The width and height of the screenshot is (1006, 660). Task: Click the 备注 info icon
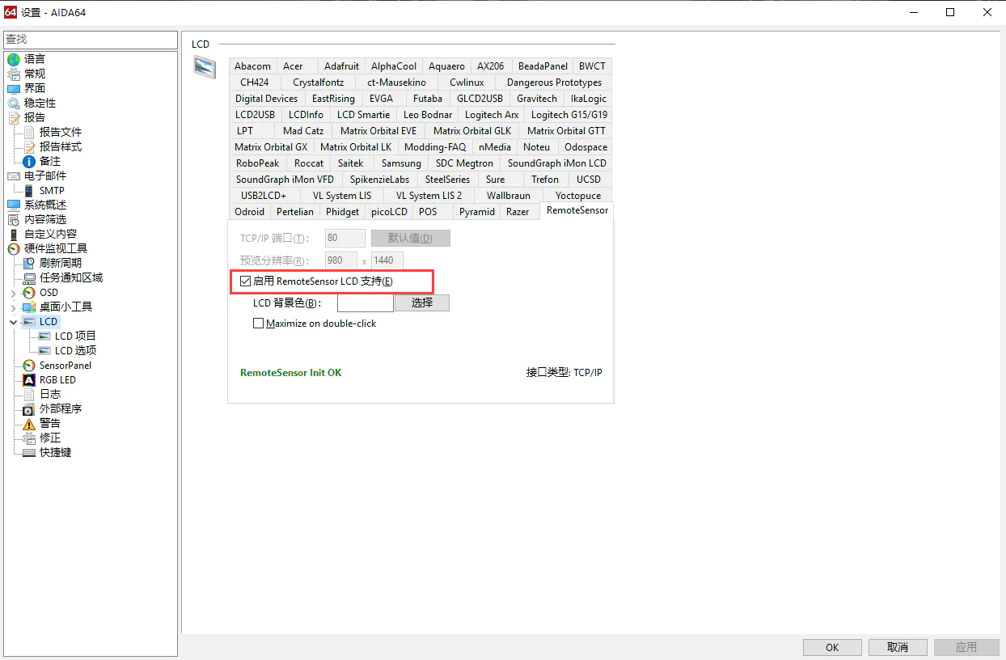tap(29, 161)
